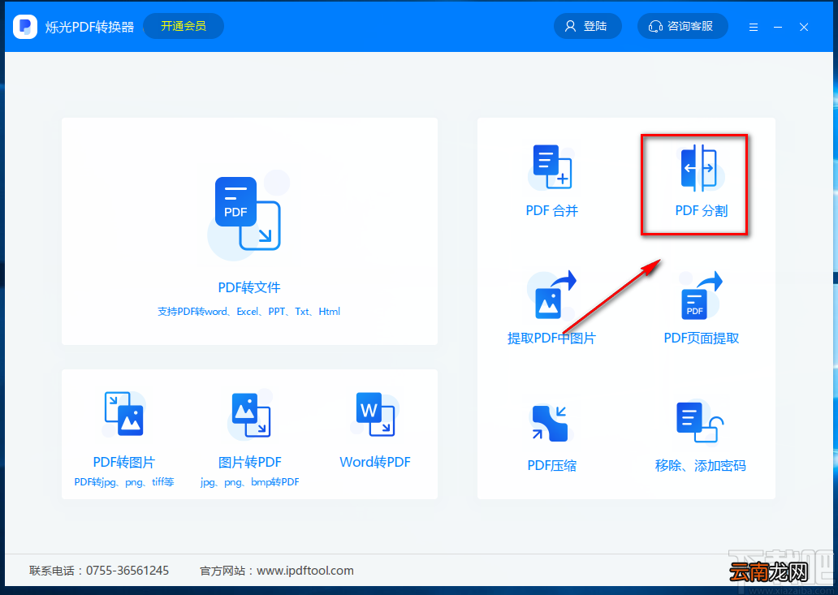This screenshot has width=838, height=595.
Task: Click the Word转PDF text label
Action: pos(375,462)
